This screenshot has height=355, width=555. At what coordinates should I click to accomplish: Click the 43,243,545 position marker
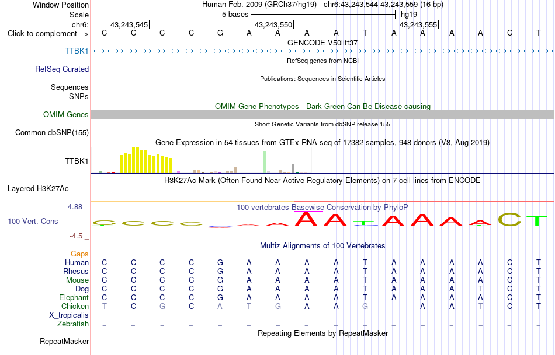click(130, 24)
